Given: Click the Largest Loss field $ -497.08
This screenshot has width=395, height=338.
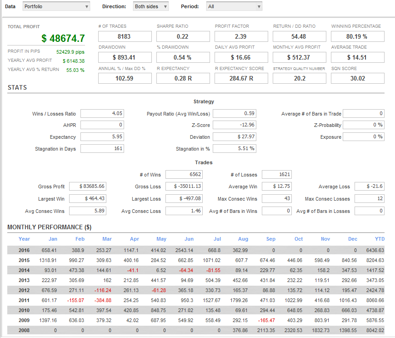Looking at the screenshot, I should click(x=184, y=199).
